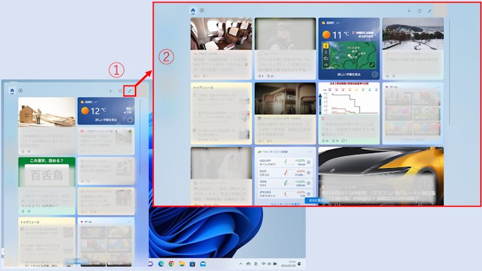
Task: Add N225 to watchlist with plus
Action: pyautogui.click(x=309, y=173)
